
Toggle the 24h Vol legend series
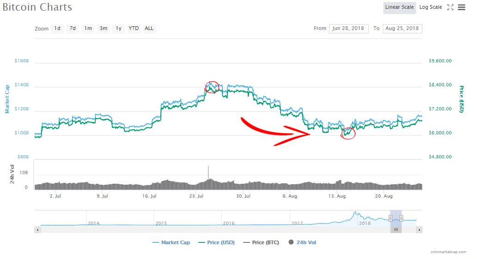click(302, 242)
